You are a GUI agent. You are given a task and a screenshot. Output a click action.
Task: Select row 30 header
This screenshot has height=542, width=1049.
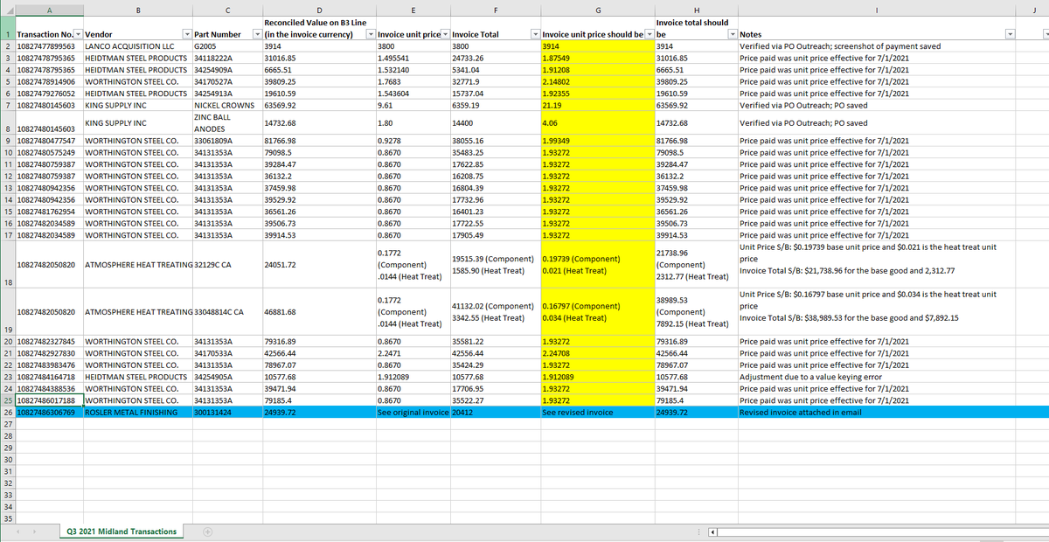7,459
